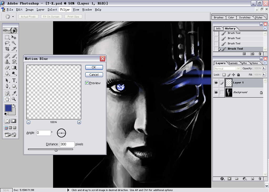Open the status bar info arrow
269x192 pixels.
pyautogui.click(x=68, y=190)
